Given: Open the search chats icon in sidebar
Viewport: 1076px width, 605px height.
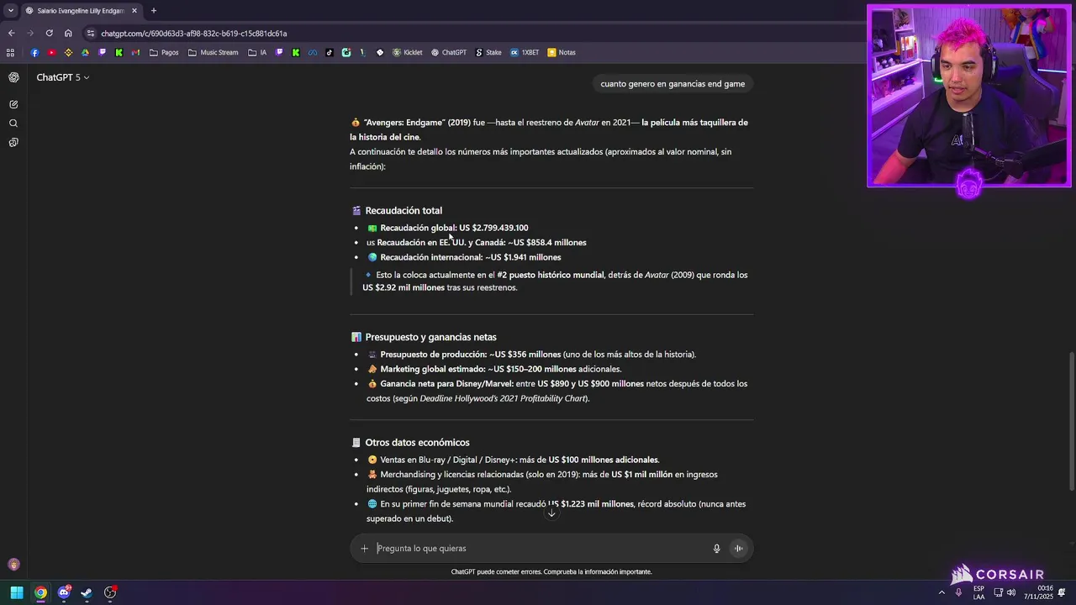Looking at the screenshot, I should pyautogui.click(x=13, y=124).
